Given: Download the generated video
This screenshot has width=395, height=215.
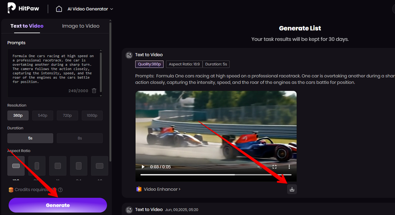Looking at the screenshot, I should tap(292, 189).
